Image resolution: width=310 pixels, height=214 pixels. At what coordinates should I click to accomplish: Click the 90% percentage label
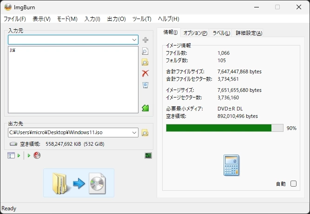pyautogui.click(x=291, y=128)
